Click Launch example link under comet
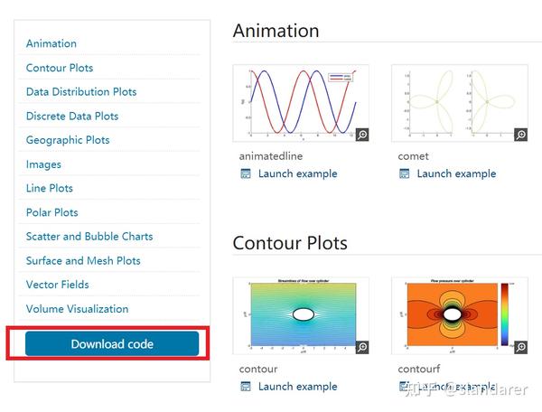The image size is (542, 412). click(456, 173)
